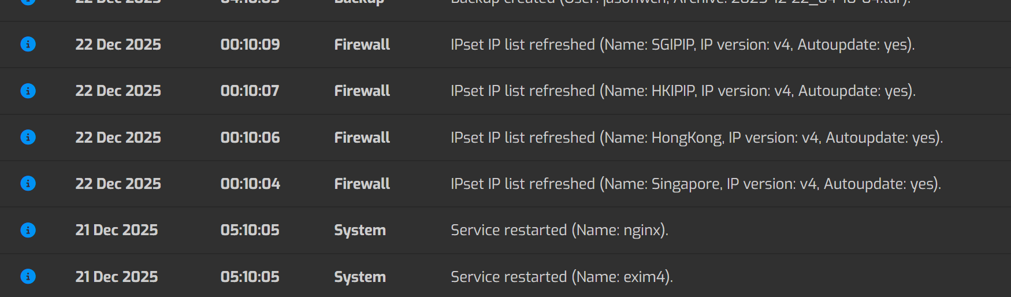This screenshot has width=1011, height=297.
Task: Click the "Service restarted (Name: nginx)" message
Action: (x=559, y=230)
